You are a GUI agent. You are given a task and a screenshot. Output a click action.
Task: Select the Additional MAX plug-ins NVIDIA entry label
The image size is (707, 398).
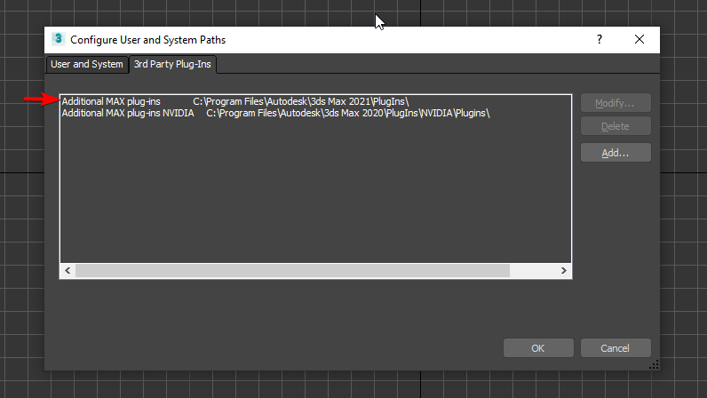pos(128,114)
